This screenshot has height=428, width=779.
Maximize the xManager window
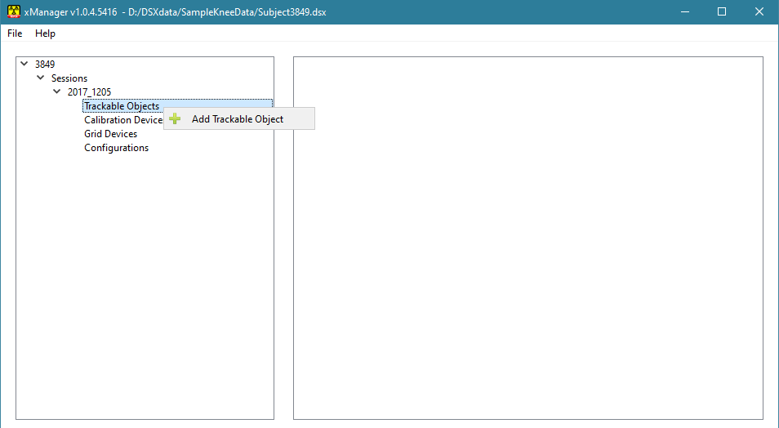click(722, 12)
